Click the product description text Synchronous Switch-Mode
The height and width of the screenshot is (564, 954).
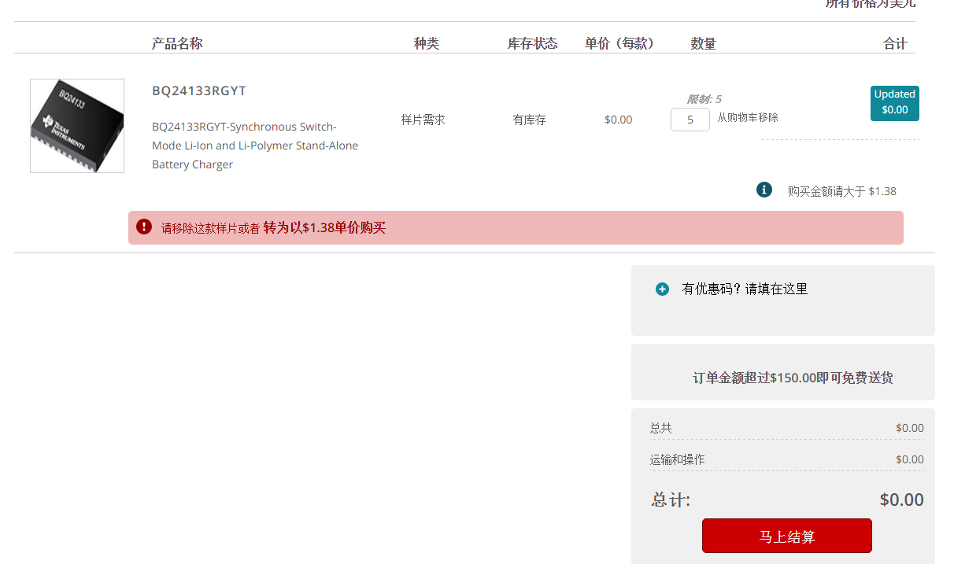[x=255, y=146]
